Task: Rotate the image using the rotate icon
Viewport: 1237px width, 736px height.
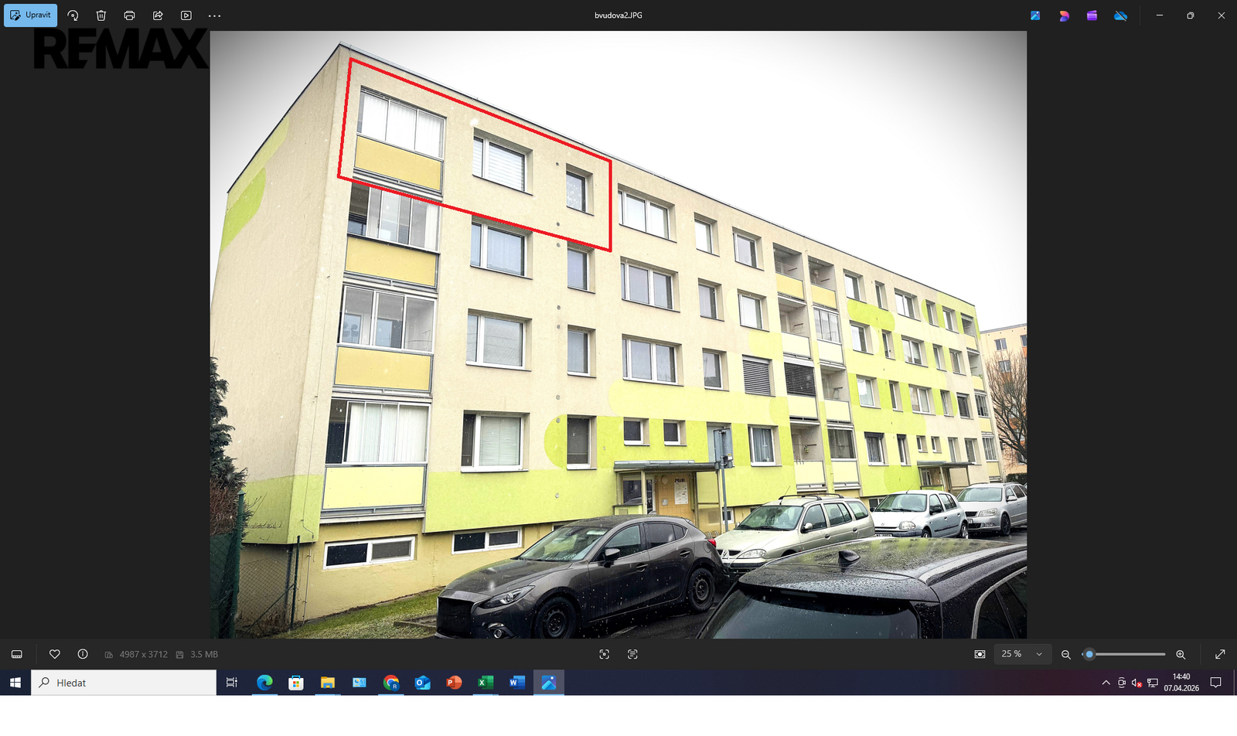Action: tap(73, 15)
